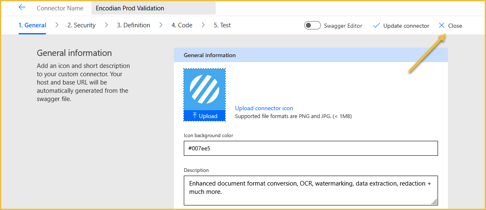Open the 4. Code step
Screen dimensions: 486x210
[x=182, y=25]
